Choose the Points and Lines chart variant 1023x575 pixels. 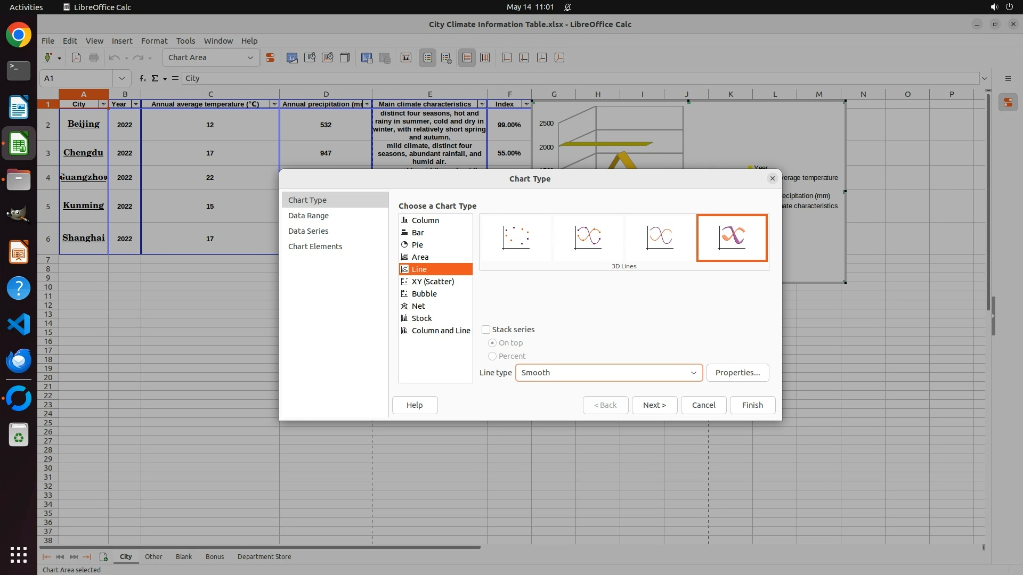(588, 237)
